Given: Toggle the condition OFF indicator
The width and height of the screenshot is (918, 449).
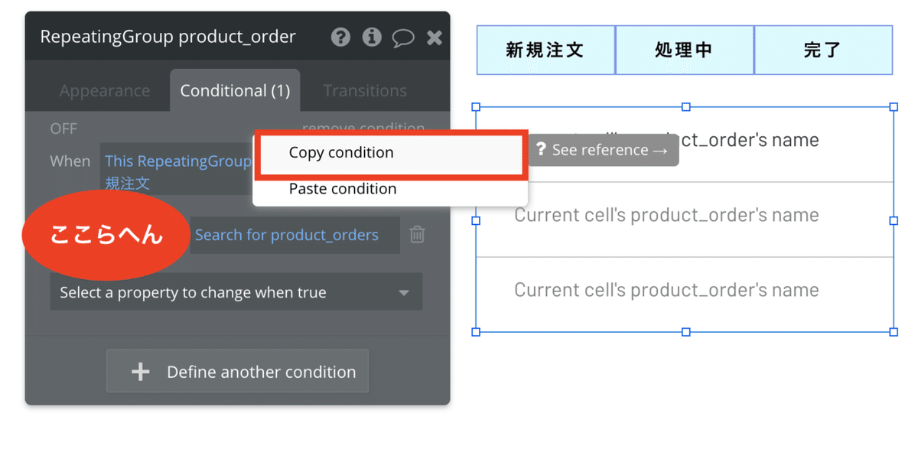Looking at the screenshot, I should coord(63,129).
